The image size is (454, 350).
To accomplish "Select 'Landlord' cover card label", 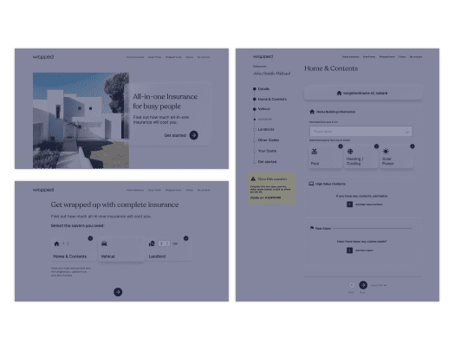I will click(x=157, y=256).
